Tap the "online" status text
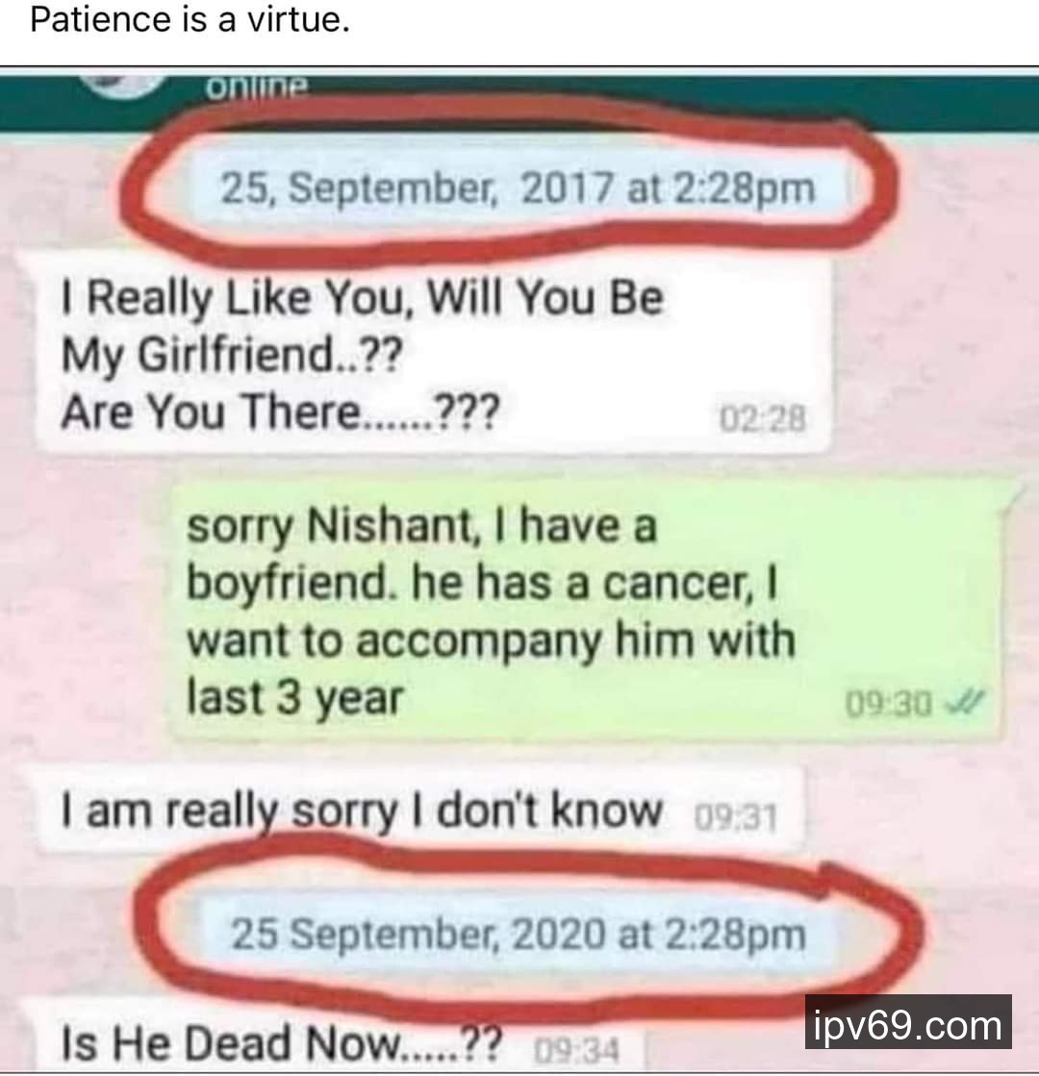Viewport: 1039px width, 1076px height. pos(257,88)
